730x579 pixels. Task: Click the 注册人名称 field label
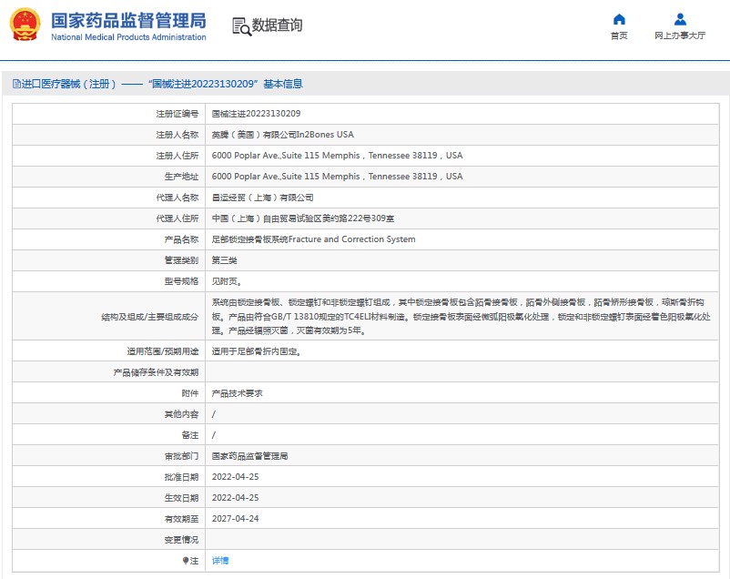177,135
